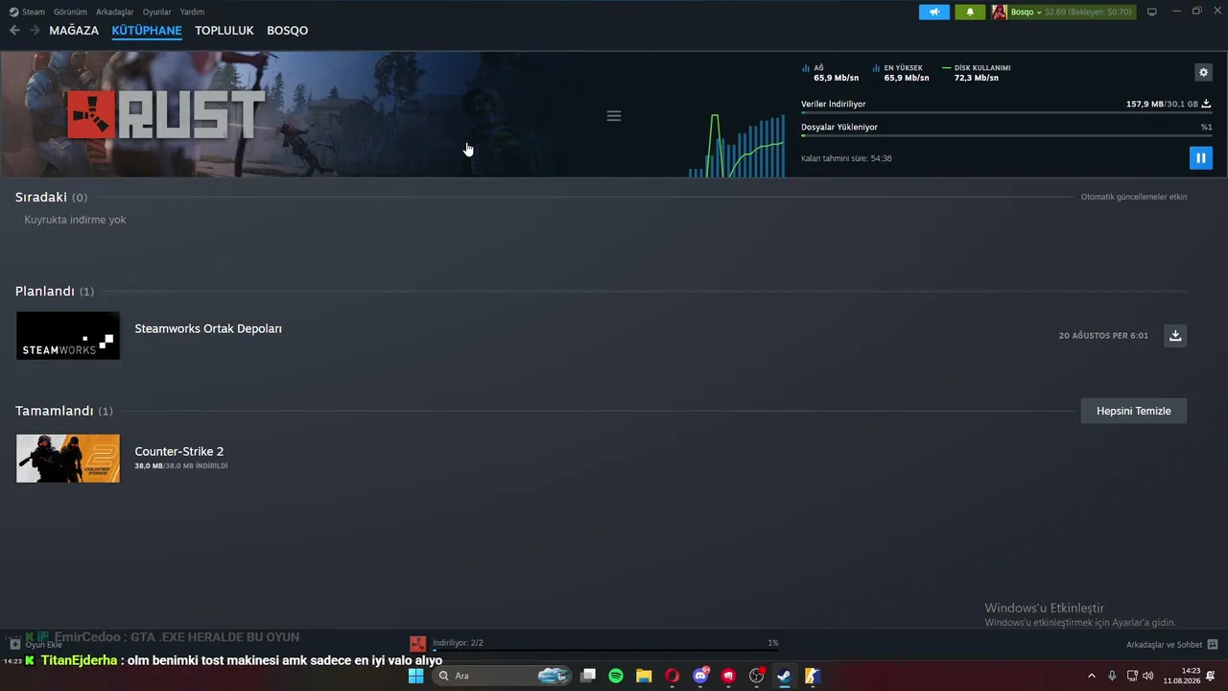Image resolution: width=1228 pixels, height=691 pixels.
Task: Open Windows notification center bell
Action: pyautogui.click(x=1211, y=676)
